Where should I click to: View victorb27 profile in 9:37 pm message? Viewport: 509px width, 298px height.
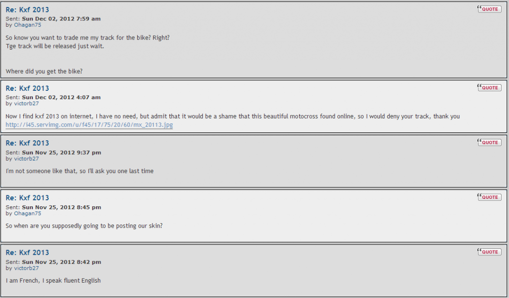pos(26,159)
